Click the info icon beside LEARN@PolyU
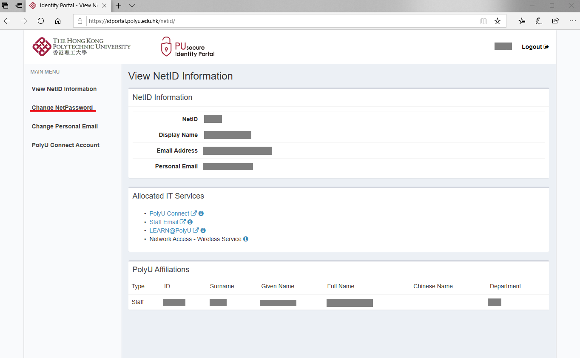Screen dimensions: 580x358 pos(203,230)
